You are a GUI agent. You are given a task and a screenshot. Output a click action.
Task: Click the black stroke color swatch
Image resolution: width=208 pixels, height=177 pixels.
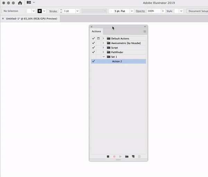[x=40, y=11]
